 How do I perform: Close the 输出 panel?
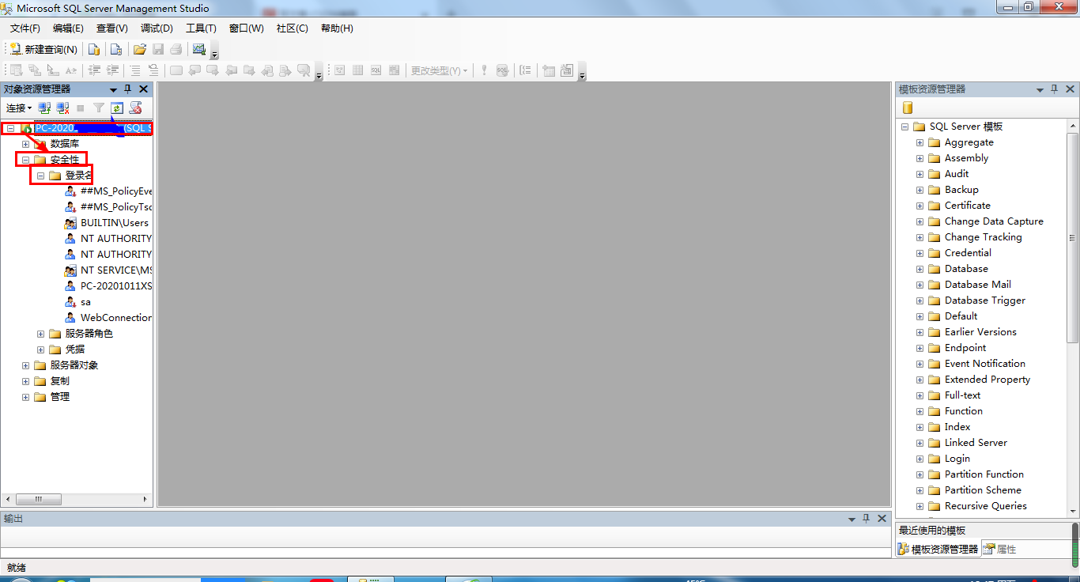point(881,519)
